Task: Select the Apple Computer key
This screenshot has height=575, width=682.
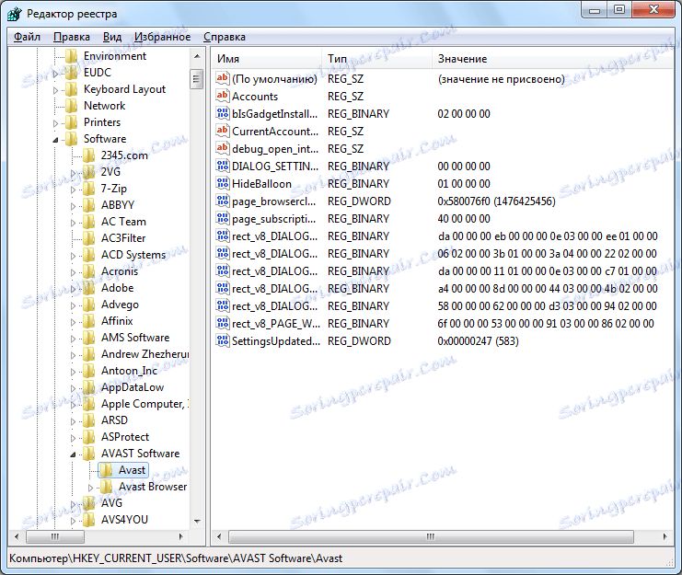Action: click(144, 404)
